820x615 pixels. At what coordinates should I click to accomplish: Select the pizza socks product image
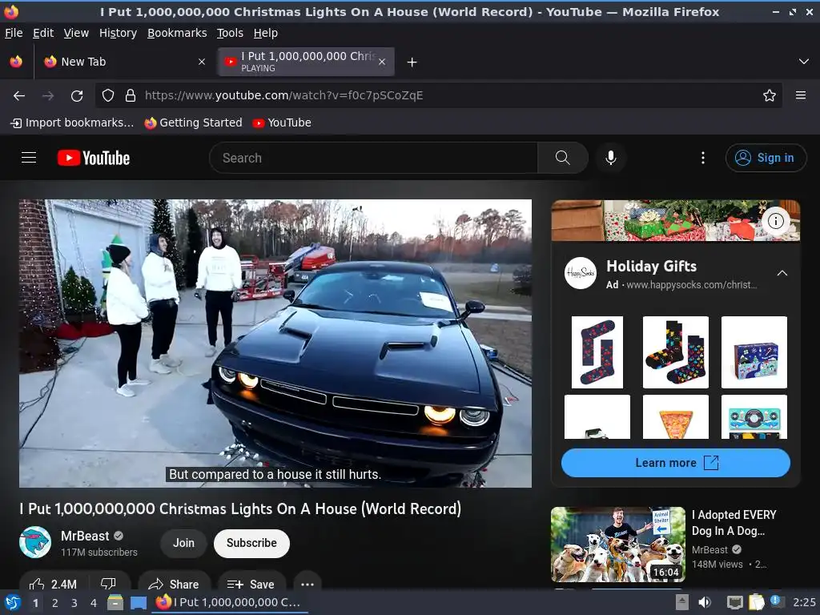[x=675, y=416]
